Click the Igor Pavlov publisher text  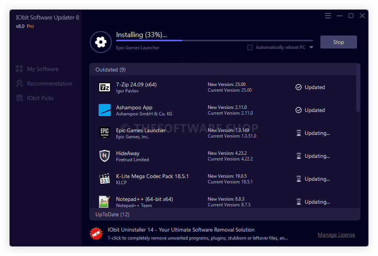[x=127, y=91]
